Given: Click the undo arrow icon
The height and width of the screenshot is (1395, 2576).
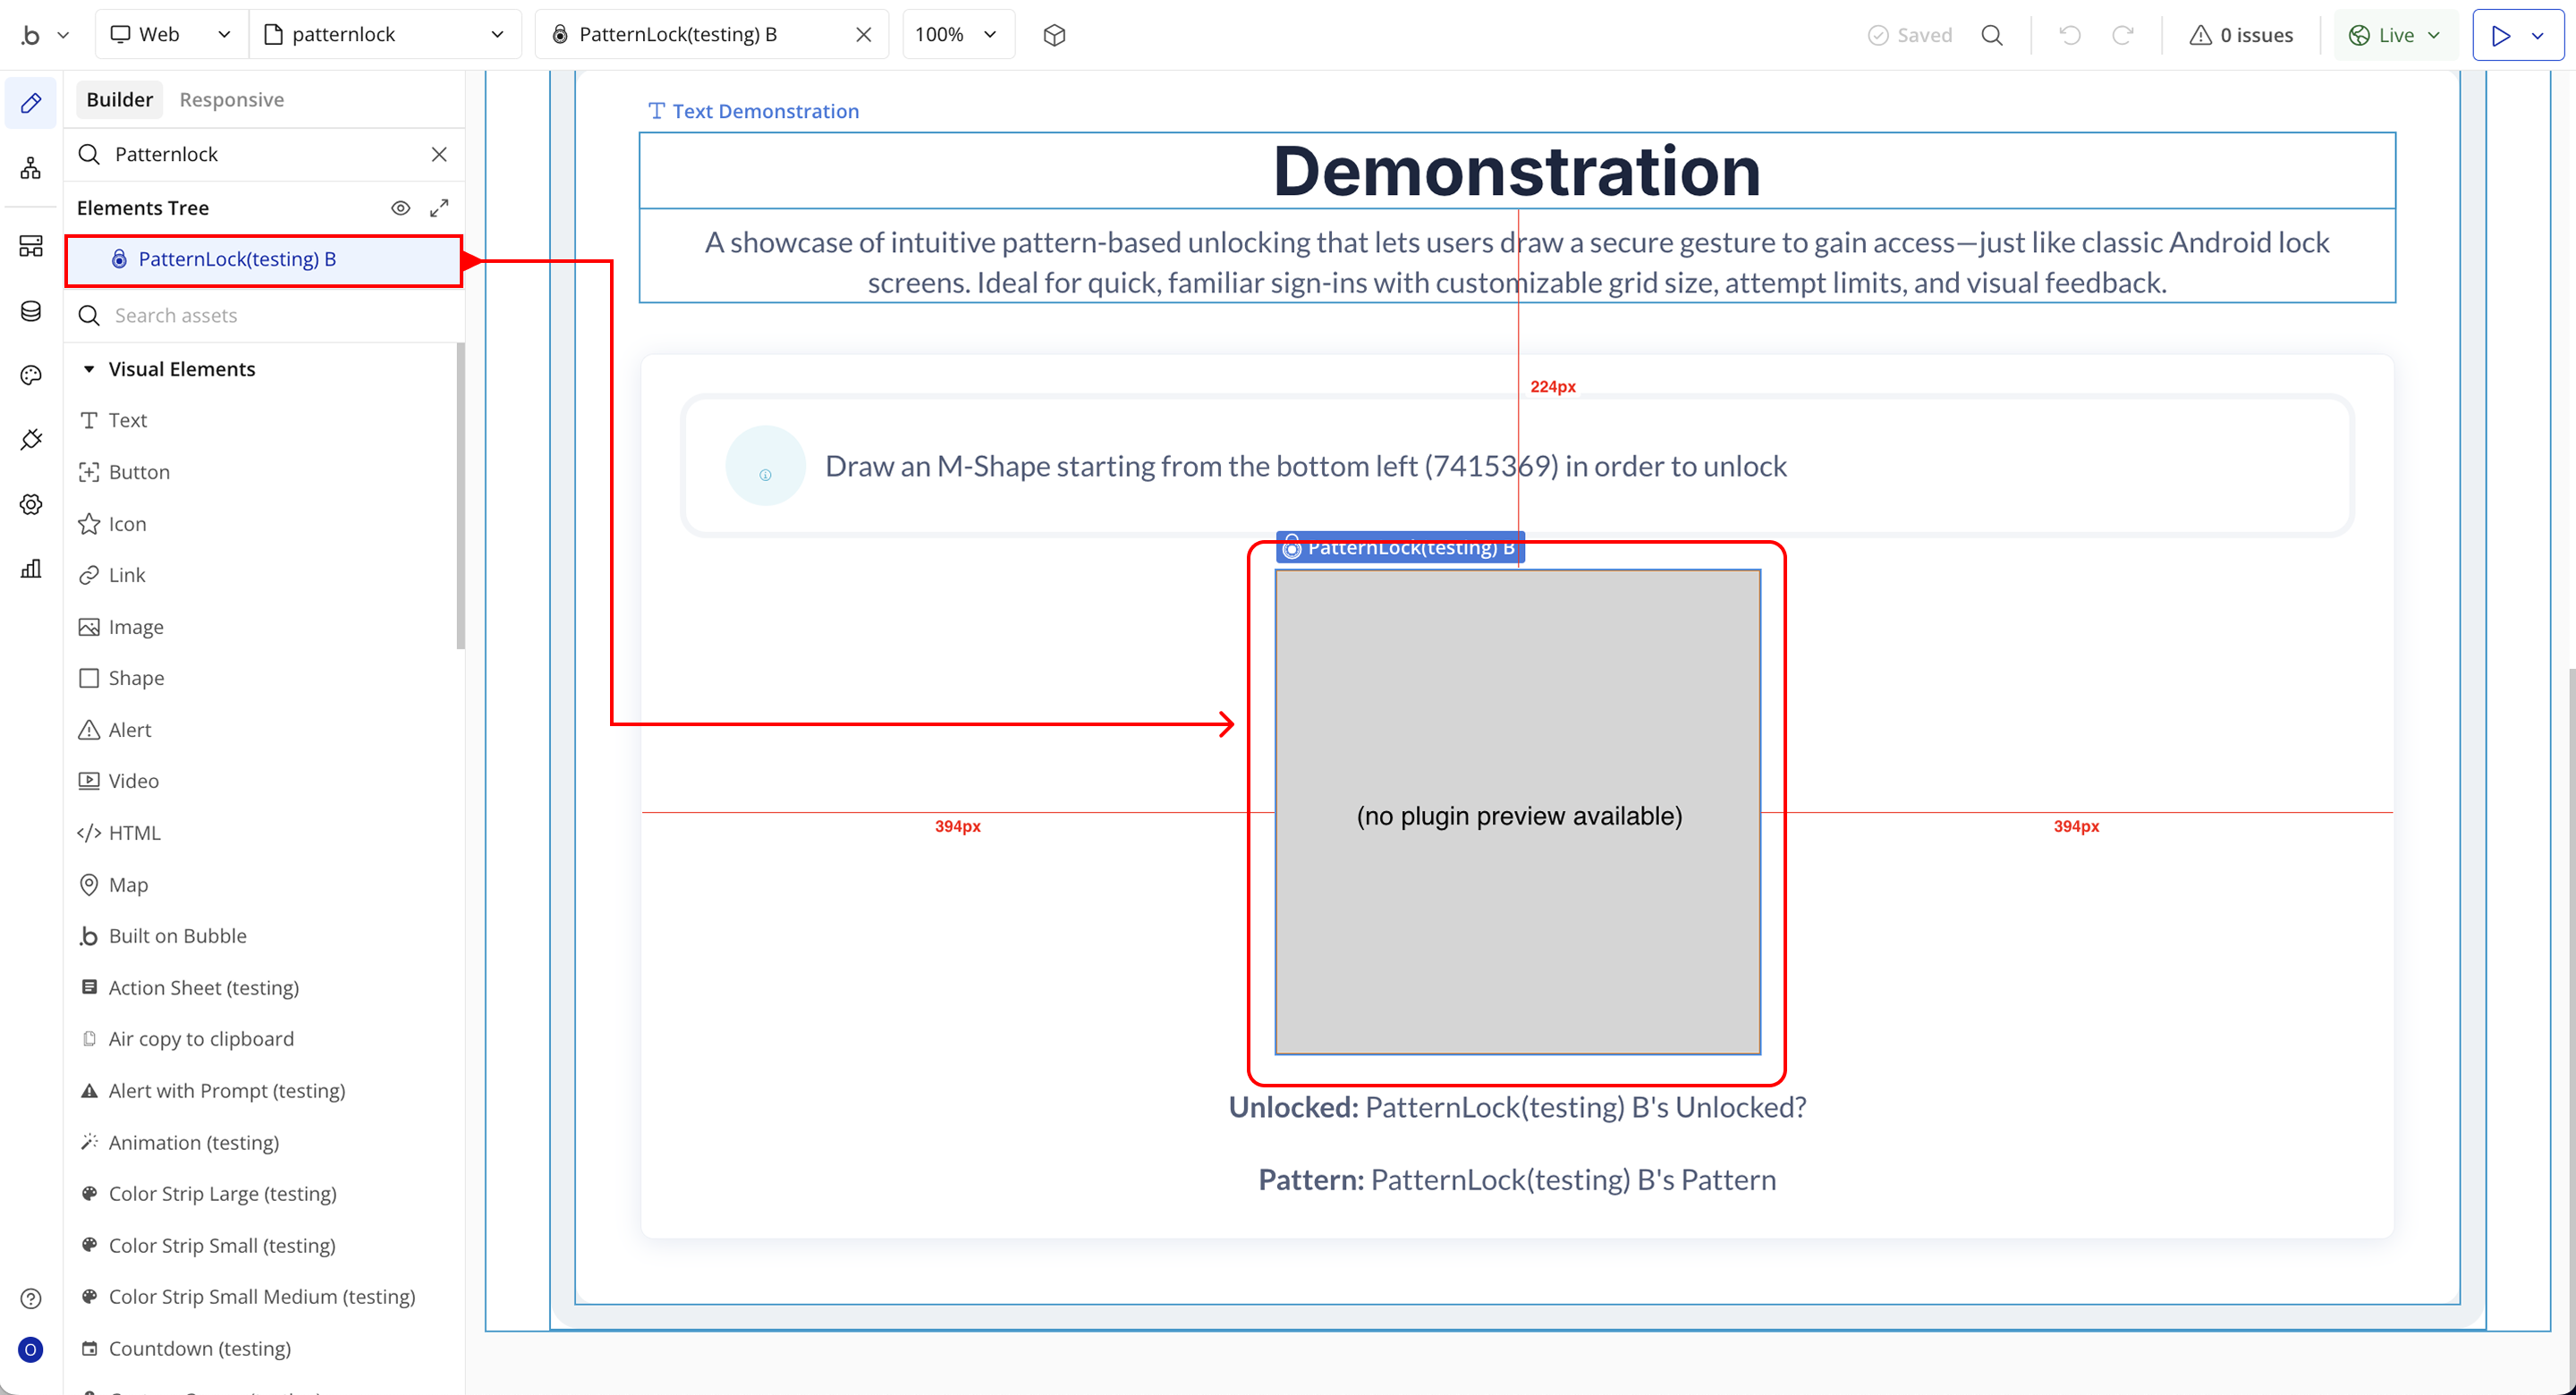Looking at the screenshot, I should coord(2070,35).
